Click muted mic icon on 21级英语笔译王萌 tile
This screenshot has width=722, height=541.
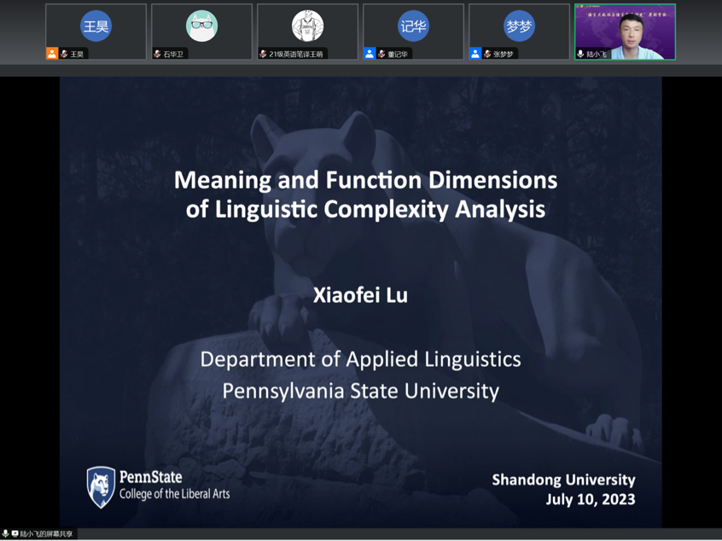coord(264,54)
